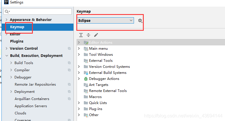
Task: Select the External Tools row
Action: [151, 61]
